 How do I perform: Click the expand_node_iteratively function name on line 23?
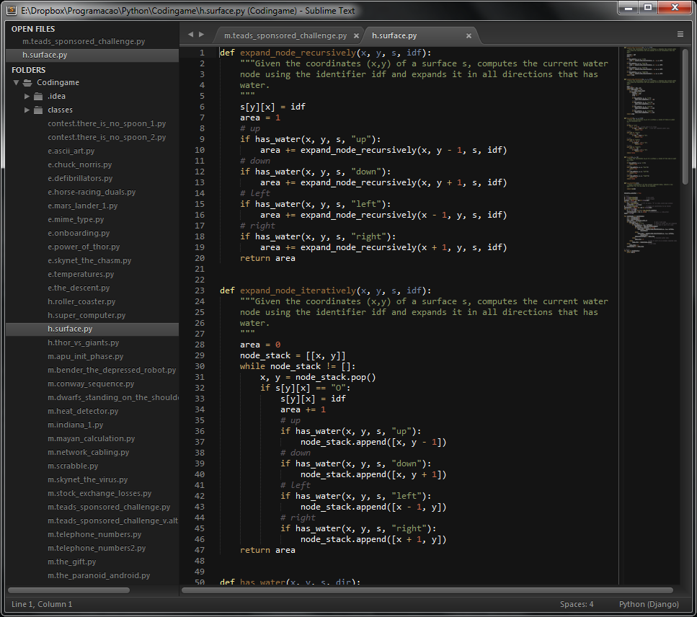click(298, 290)
